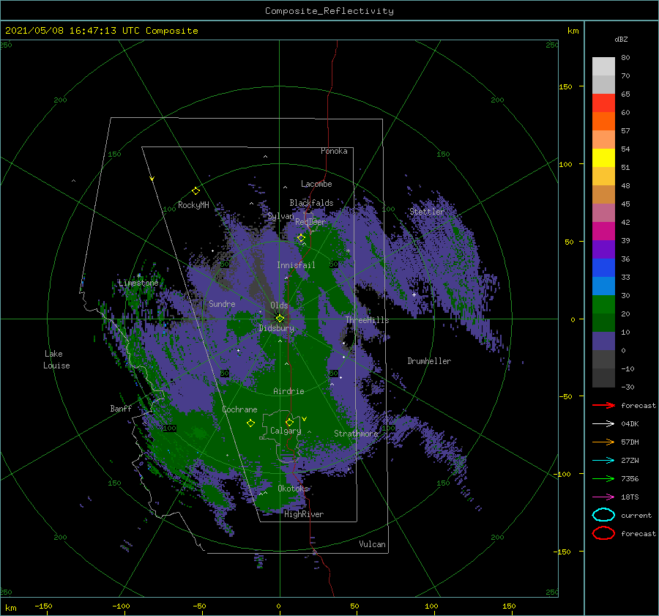
Task: Click yellow diamond marker above Calgary label
Action: 289,422
